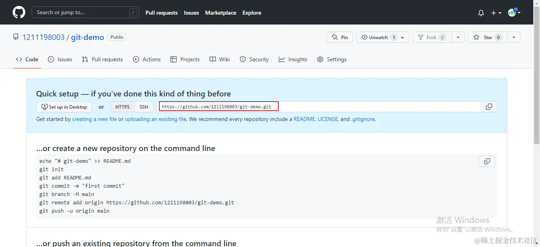Viewport: 540px width, 247px height.
Task: Click the '...or push an existing repository' heading
Action: [x=136, y=243]
